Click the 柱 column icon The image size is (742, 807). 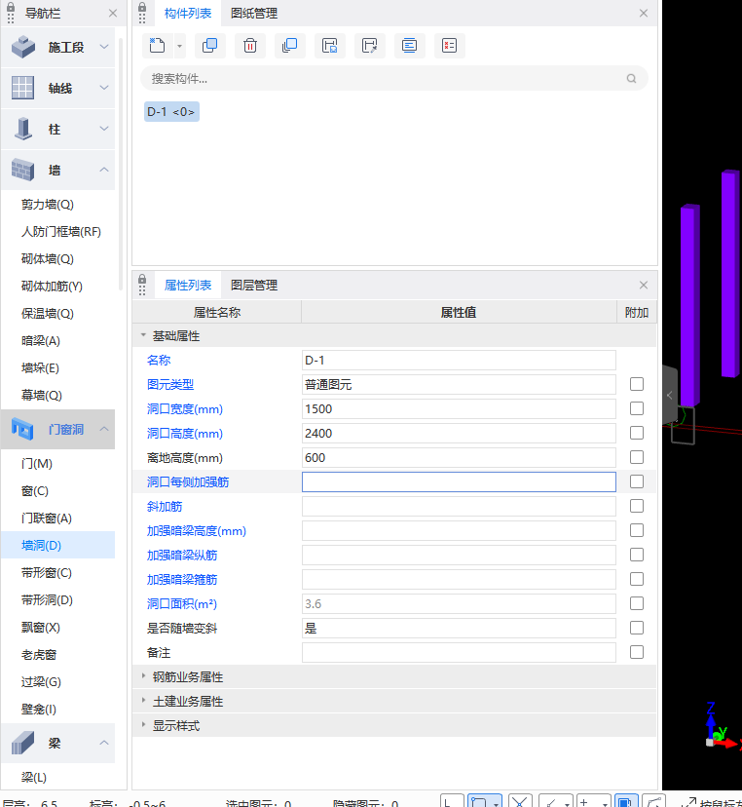(x=23, y=129)
